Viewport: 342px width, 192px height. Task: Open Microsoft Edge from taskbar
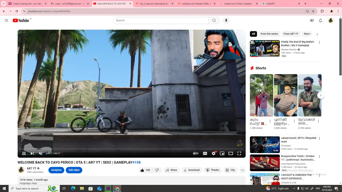point(73,188)
